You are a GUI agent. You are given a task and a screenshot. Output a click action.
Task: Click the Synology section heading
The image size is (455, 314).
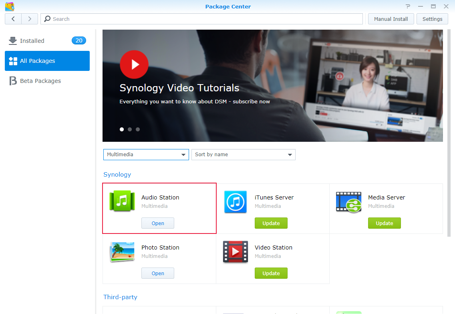117,175
